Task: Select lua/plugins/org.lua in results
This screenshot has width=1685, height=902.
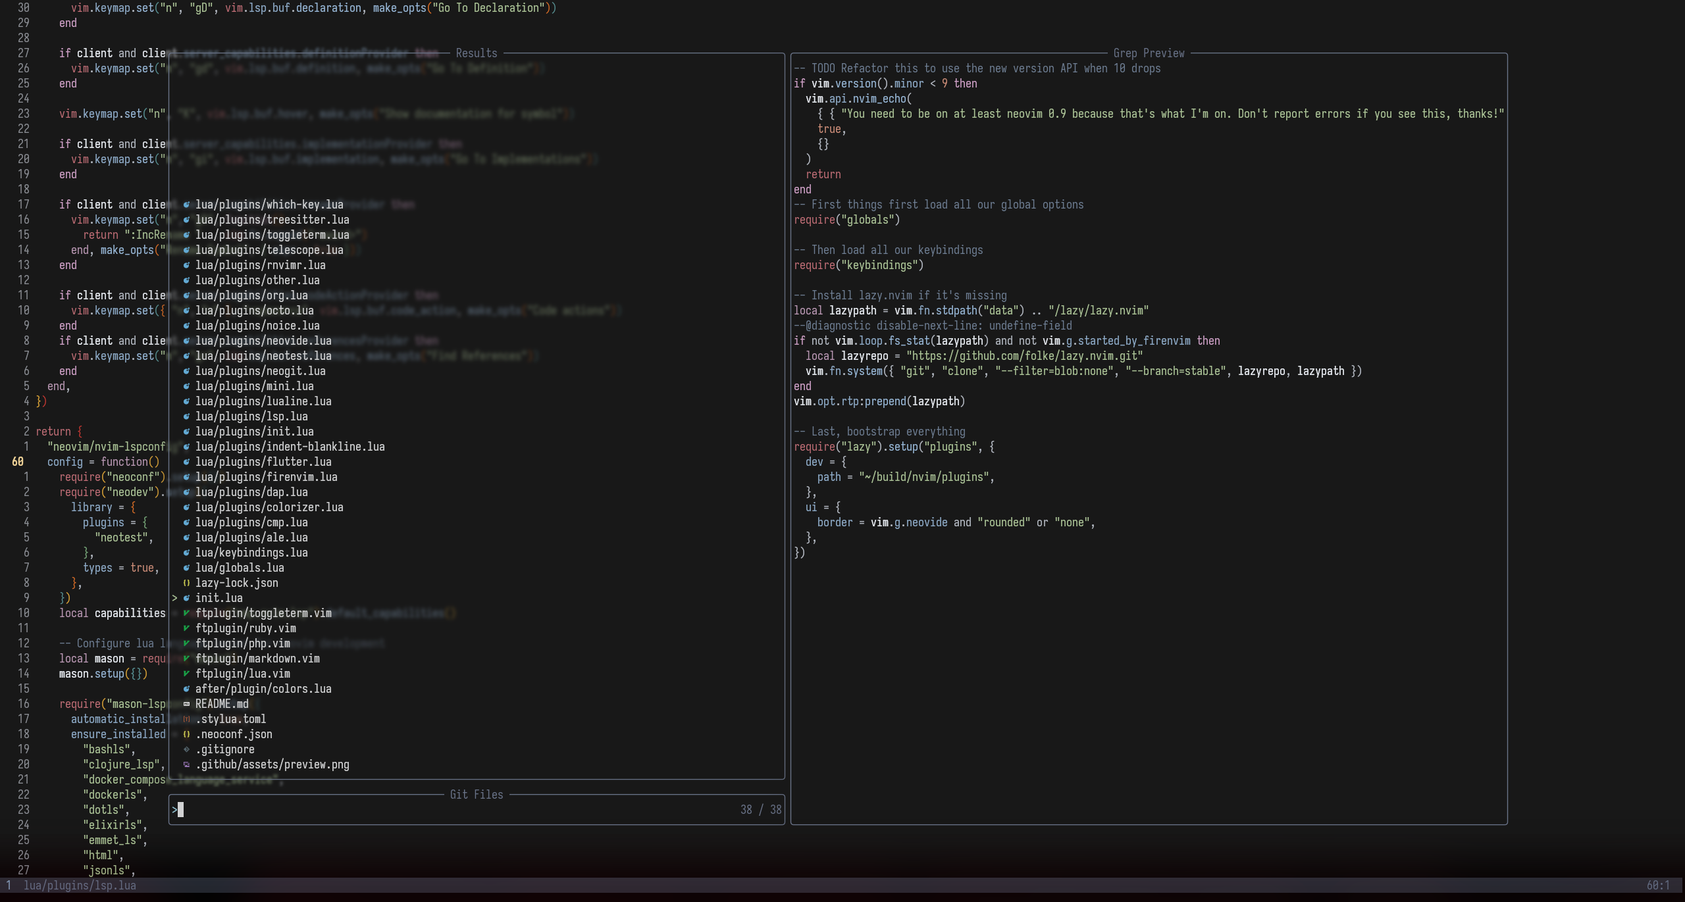Action: coord(251,295)
